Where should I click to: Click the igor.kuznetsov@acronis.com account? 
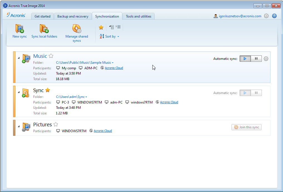point(237,16)
